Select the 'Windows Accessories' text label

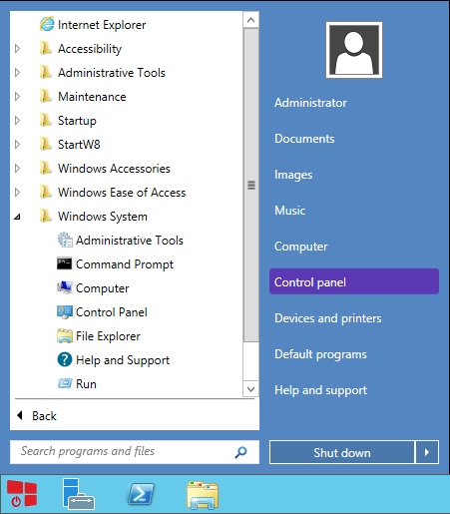114,169
